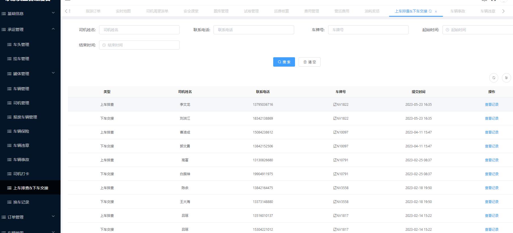Open 查看记录 for driver 王大海

point(492,202)
